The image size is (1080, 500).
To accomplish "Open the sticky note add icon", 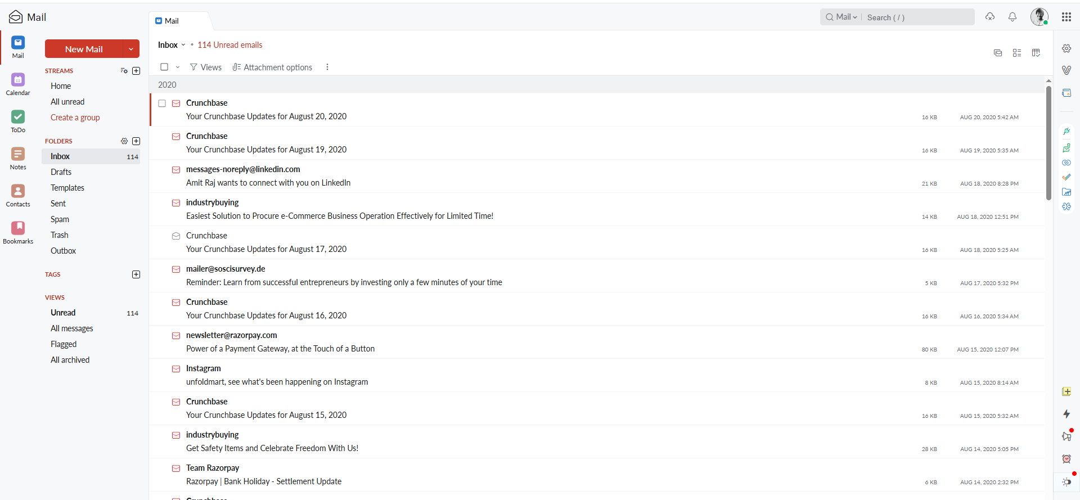I will [x=1066, y=391].
